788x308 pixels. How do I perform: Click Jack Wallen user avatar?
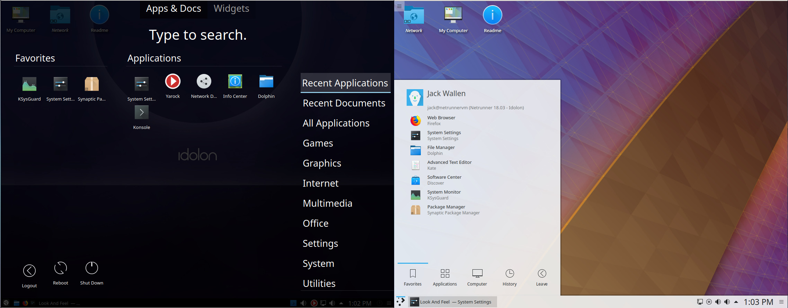[x=415, y=97]
